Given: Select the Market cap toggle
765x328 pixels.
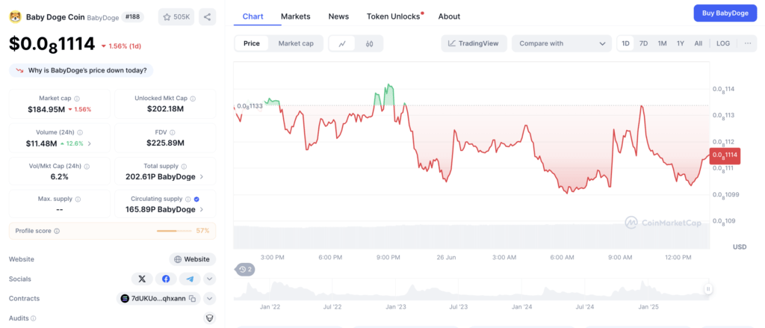Looking at the screenshot, I should tap(296, 43).
